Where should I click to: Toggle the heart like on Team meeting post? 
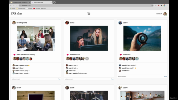pyautogui.click(x=14, y=55)
